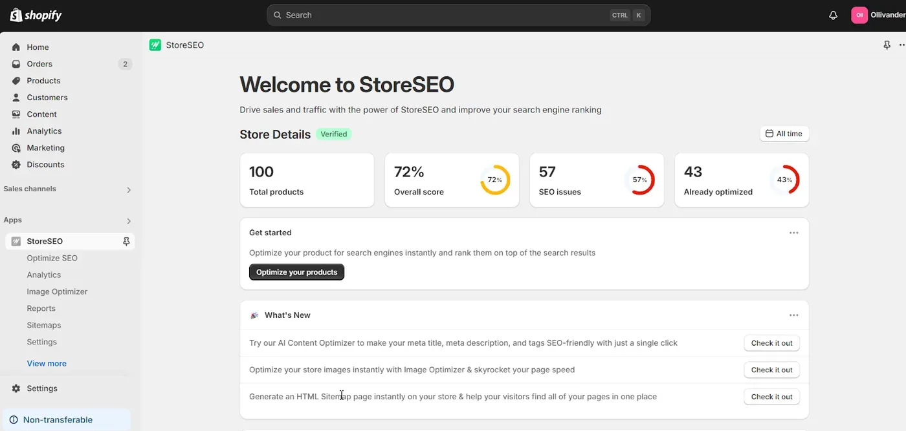Go to Products in the sidebar
Viewport: 906px width, 431px height.
(x=43, y=81)
